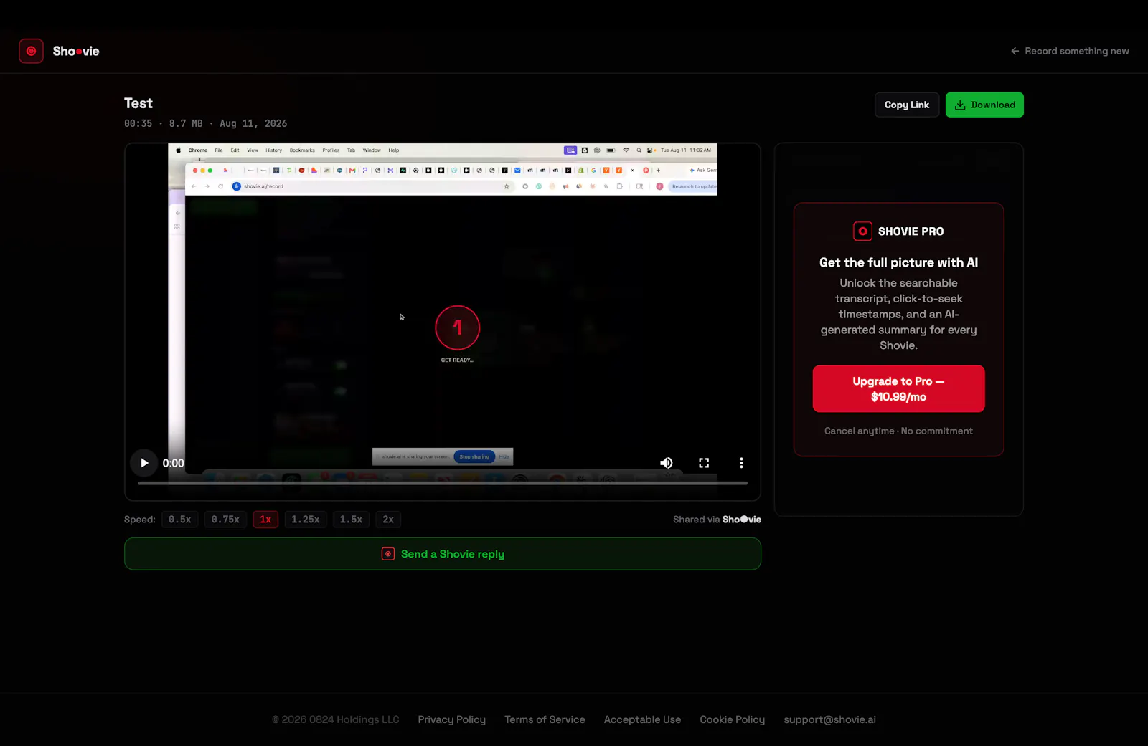Copy the recording link with Copy Link
The height and width of the screenshot is (746, 1148).
pos(907,105)
